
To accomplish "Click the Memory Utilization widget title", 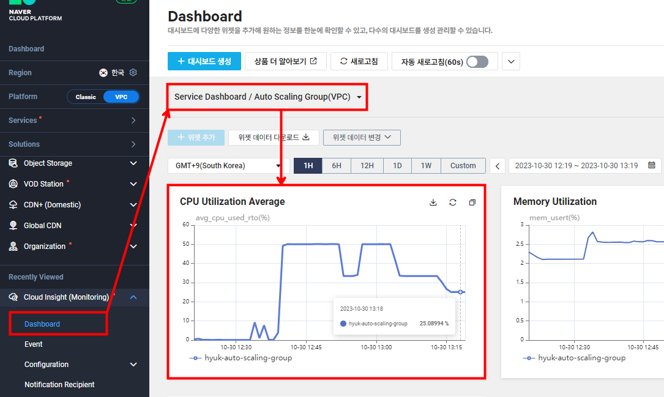I will pos(554,202).
